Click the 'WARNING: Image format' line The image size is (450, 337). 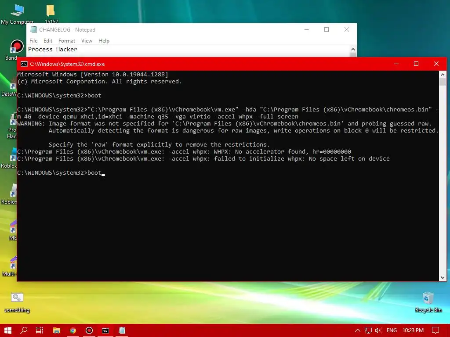click(224, 123)
